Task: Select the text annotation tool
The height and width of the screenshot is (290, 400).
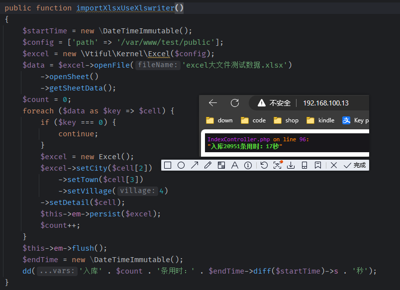Action: point(234,165)
